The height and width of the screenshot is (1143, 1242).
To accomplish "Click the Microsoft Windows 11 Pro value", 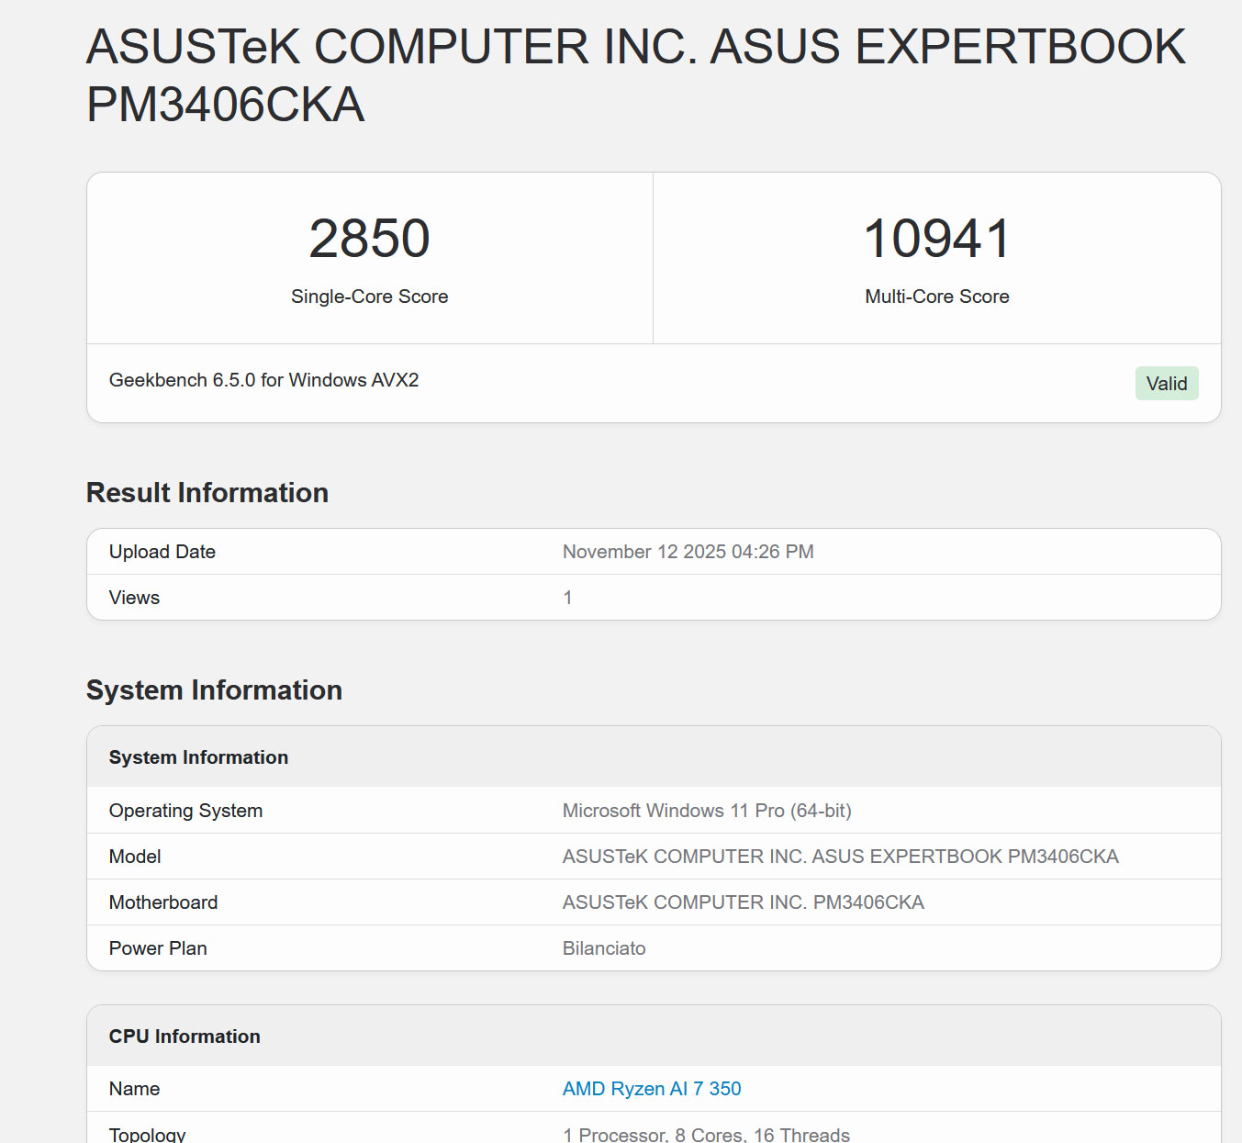I will pyautogui.click(x=706, y=811).
